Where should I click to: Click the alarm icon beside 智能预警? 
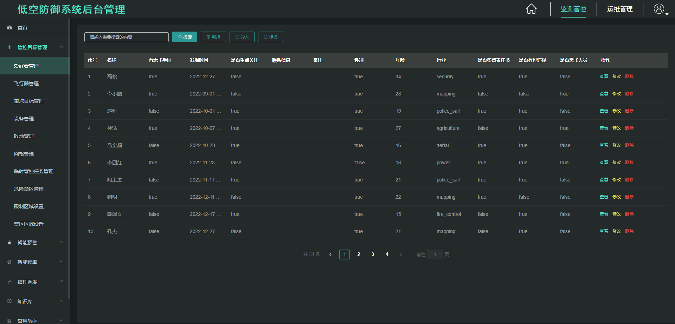pos(9,243)
